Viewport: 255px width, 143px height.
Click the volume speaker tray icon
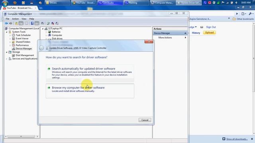(x=237, y=3)
